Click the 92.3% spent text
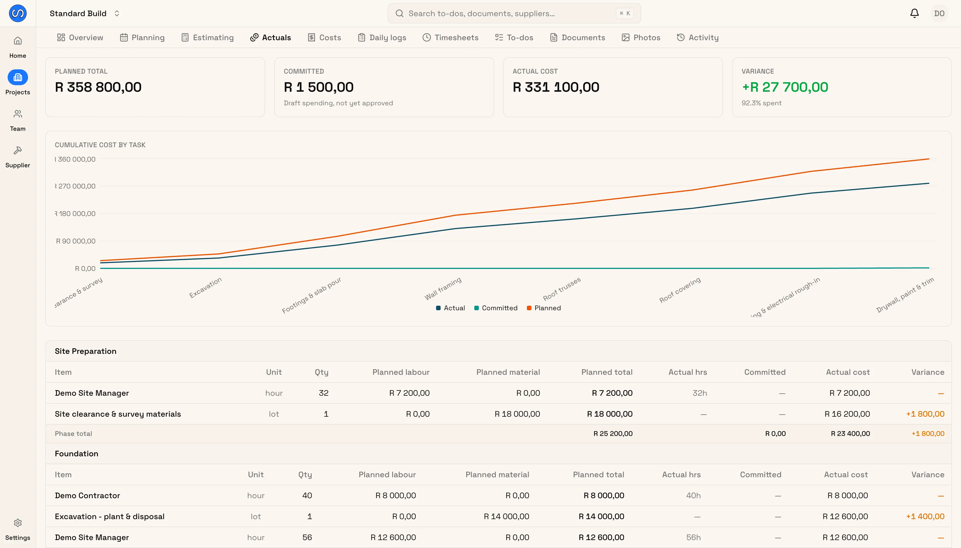This screenshot has width=961, height=548. tap(761, 103)
